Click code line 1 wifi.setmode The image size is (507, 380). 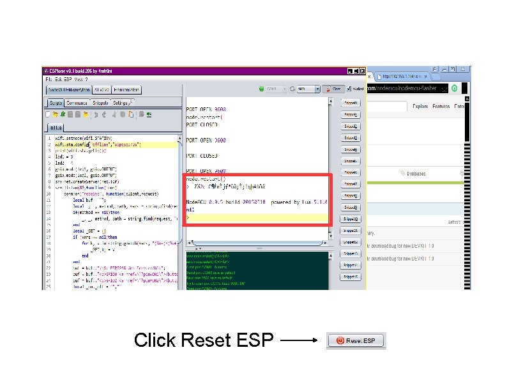point(84,139)
